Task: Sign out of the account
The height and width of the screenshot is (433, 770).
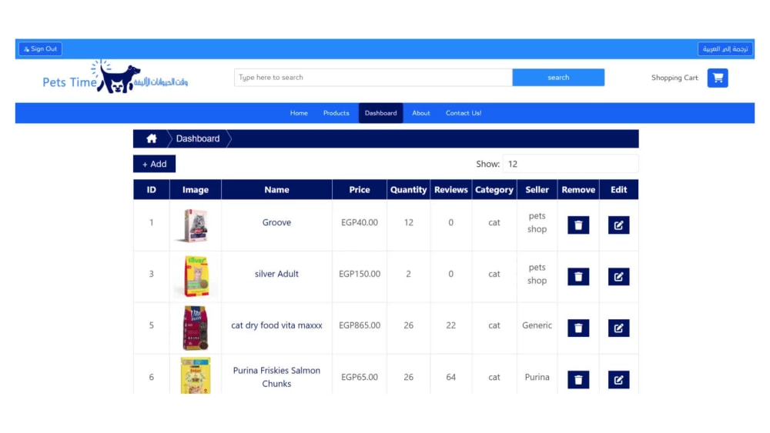Action: 40,49
